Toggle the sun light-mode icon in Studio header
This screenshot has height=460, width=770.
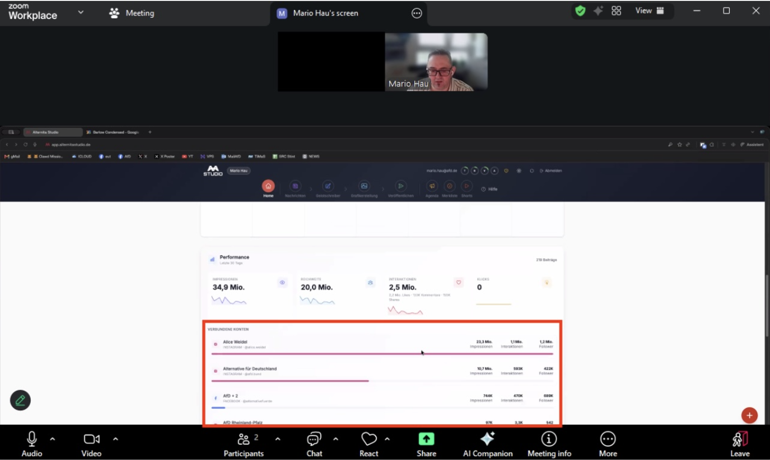[x=519, y=171]
